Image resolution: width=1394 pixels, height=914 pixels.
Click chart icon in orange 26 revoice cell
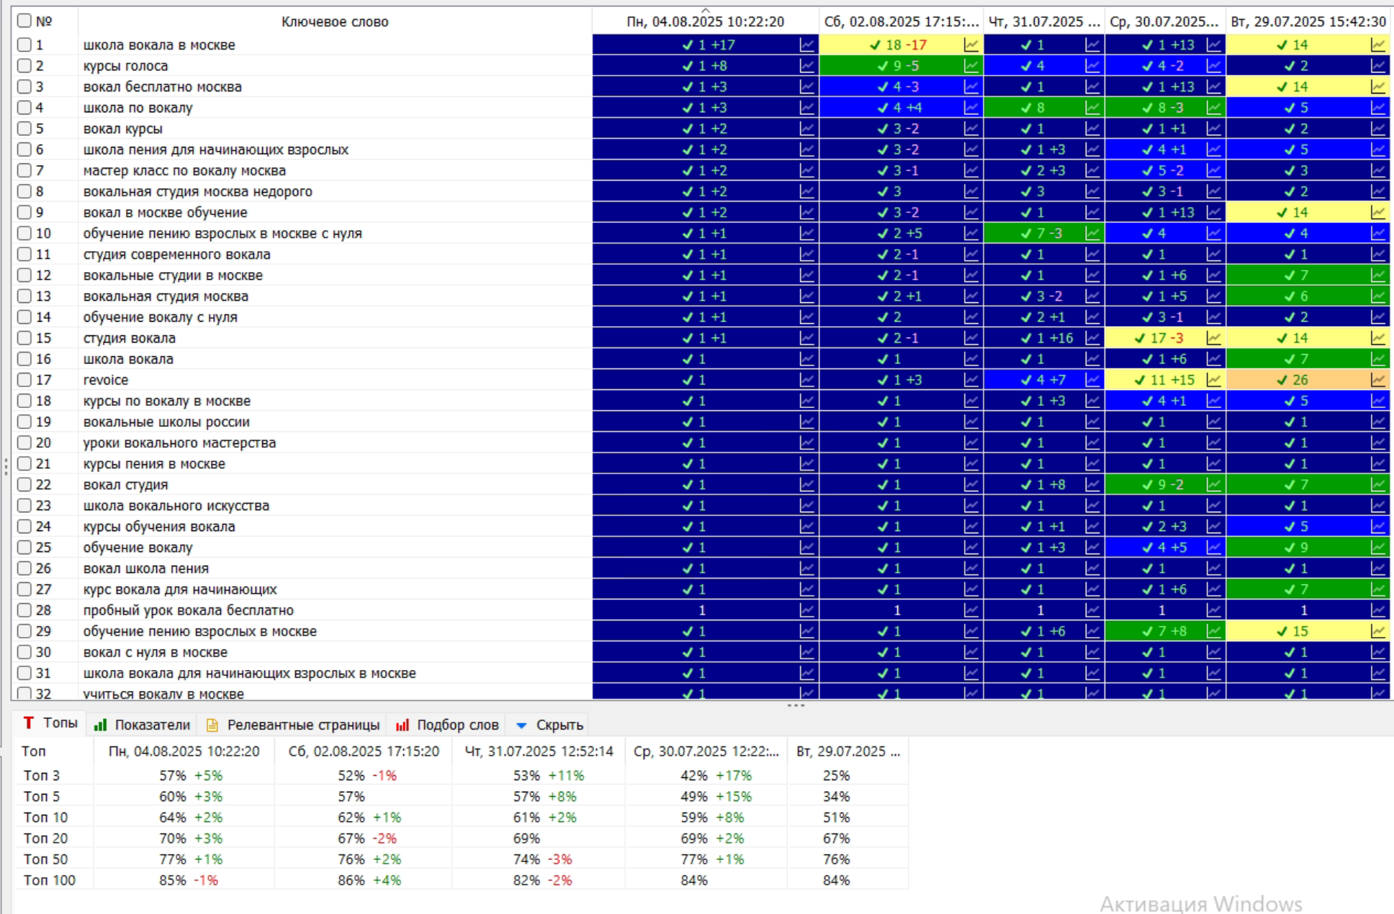[1378, 380]
